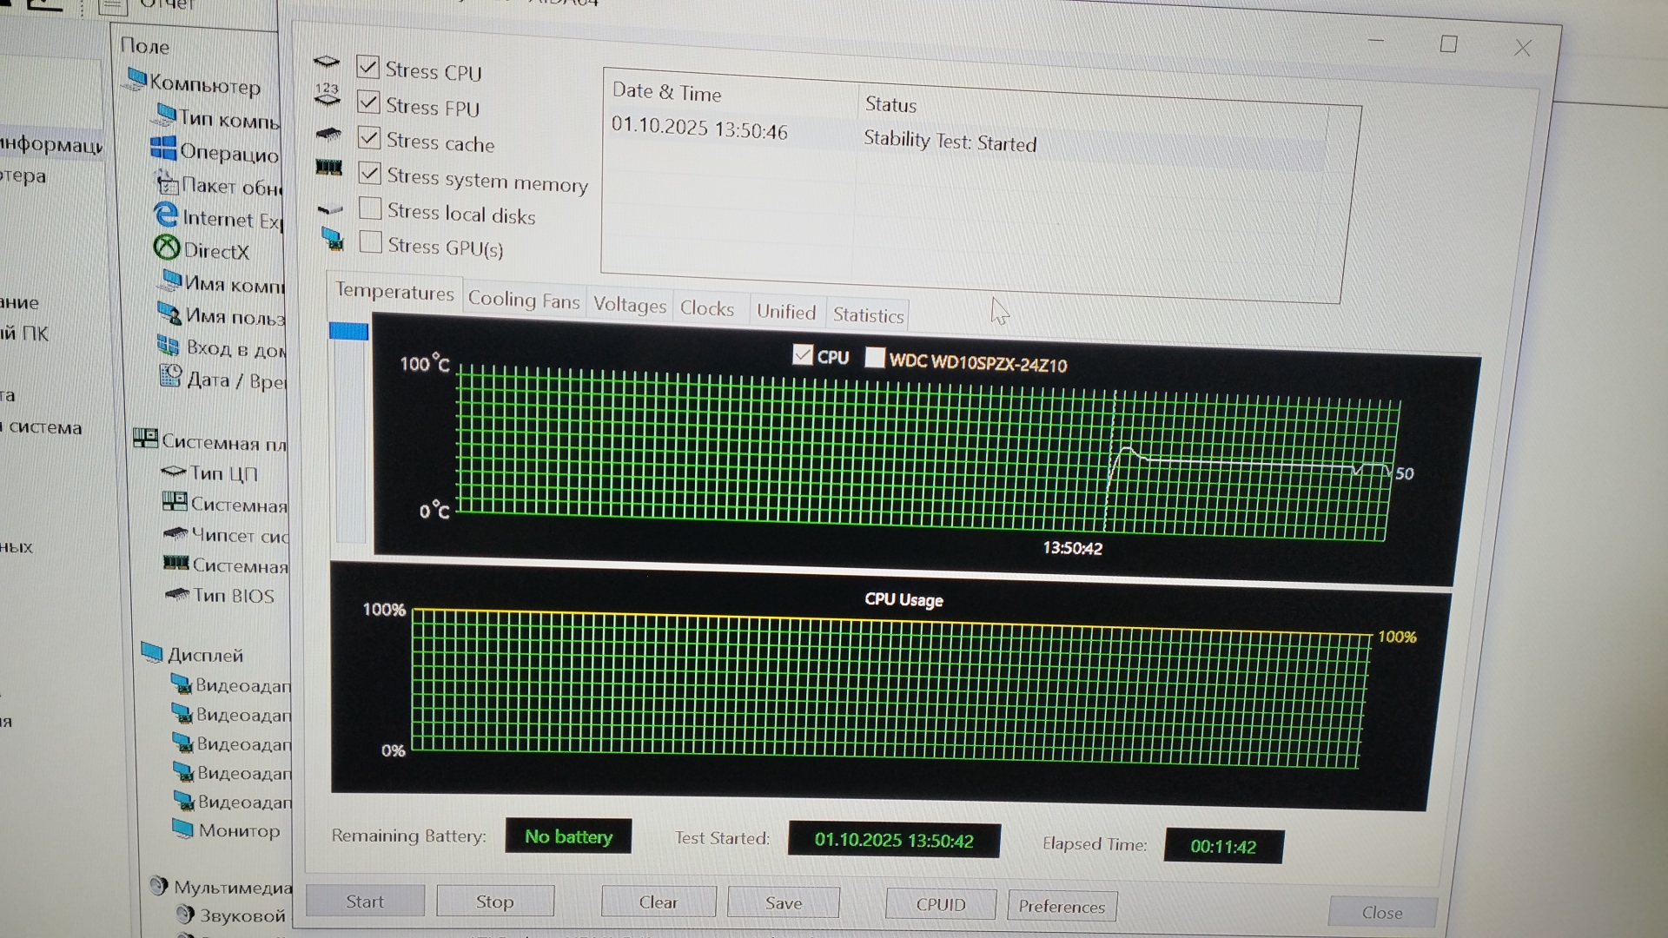Click the Internet Explorer icon
The width and height of the screenshot is (1668, 938).
(x=165, y=215)
